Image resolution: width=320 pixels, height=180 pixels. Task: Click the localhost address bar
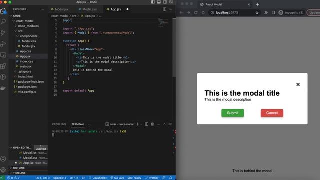(234, 12)
